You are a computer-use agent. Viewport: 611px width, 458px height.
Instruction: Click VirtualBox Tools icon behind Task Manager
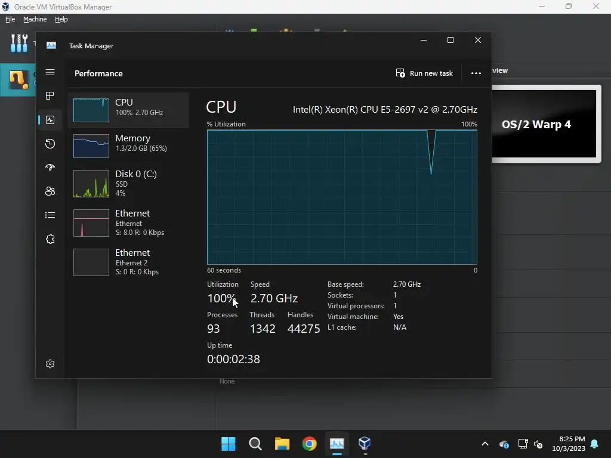pos(19,43)
